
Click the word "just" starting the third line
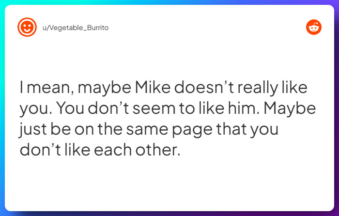pyautogui.click(x=33, y=129)
